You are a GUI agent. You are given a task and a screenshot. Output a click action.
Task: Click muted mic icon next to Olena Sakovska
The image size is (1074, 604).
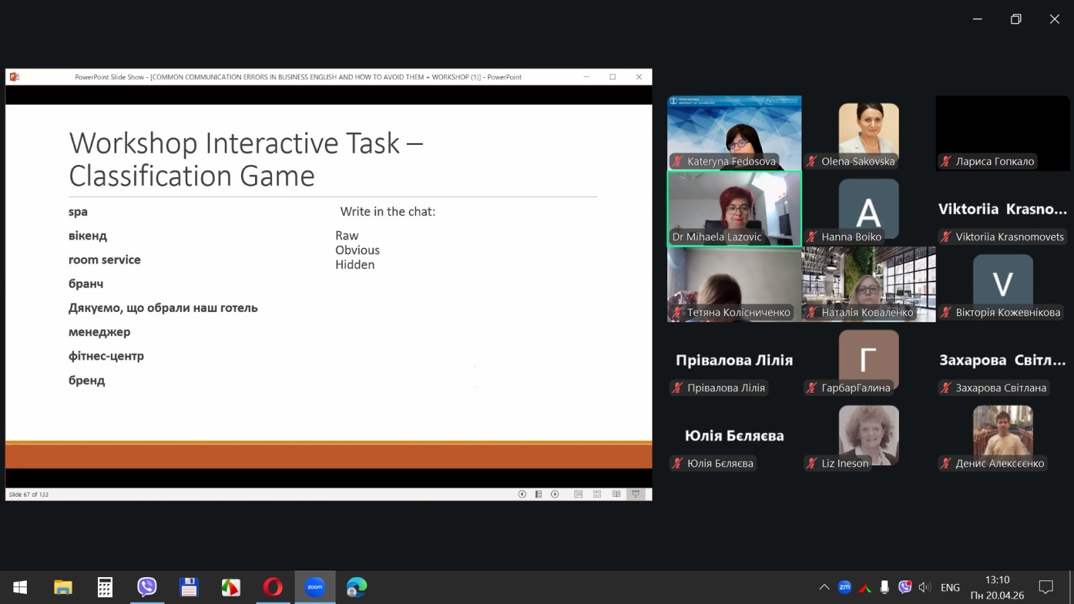pos(812,161)
